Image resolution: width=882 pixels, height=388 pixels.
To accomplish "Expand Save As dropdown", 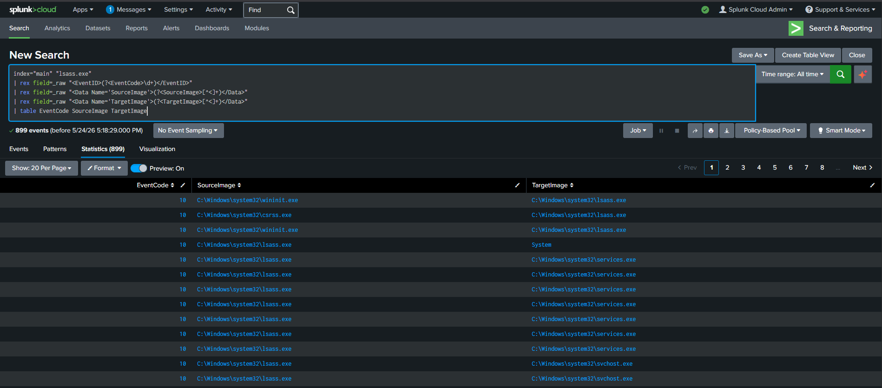I will 753,55.
